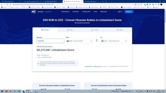
Task: Open the notifications center in system tray
Action: [163, 91]
